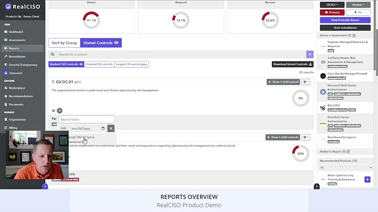Open gear dropdown for GV.OC-01

click(x=306, y=82)
